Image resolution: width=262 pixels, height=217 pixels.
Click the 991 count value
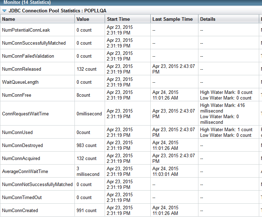86,210
